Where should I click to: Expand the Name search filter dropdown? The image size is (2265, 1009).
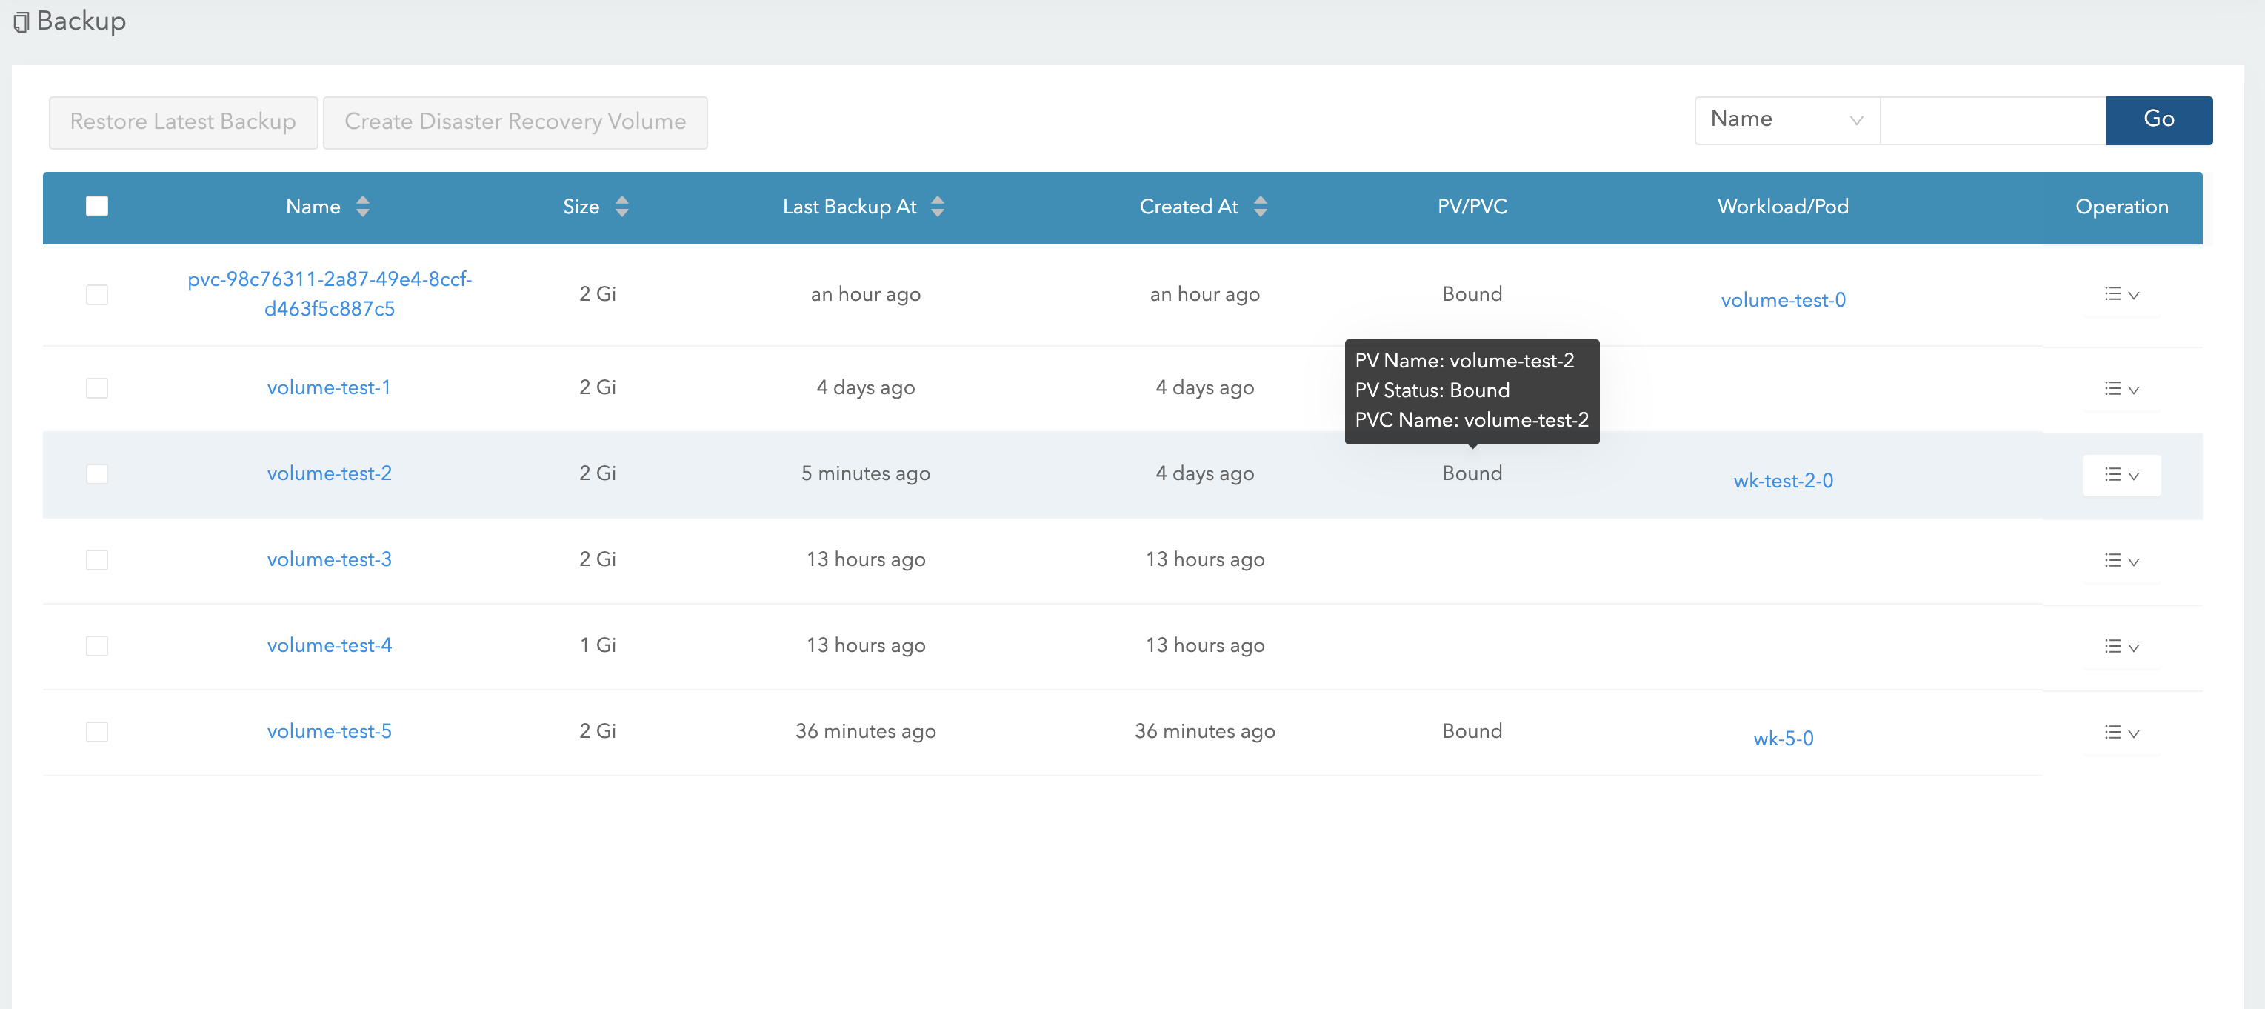(x=1786, y=119)
